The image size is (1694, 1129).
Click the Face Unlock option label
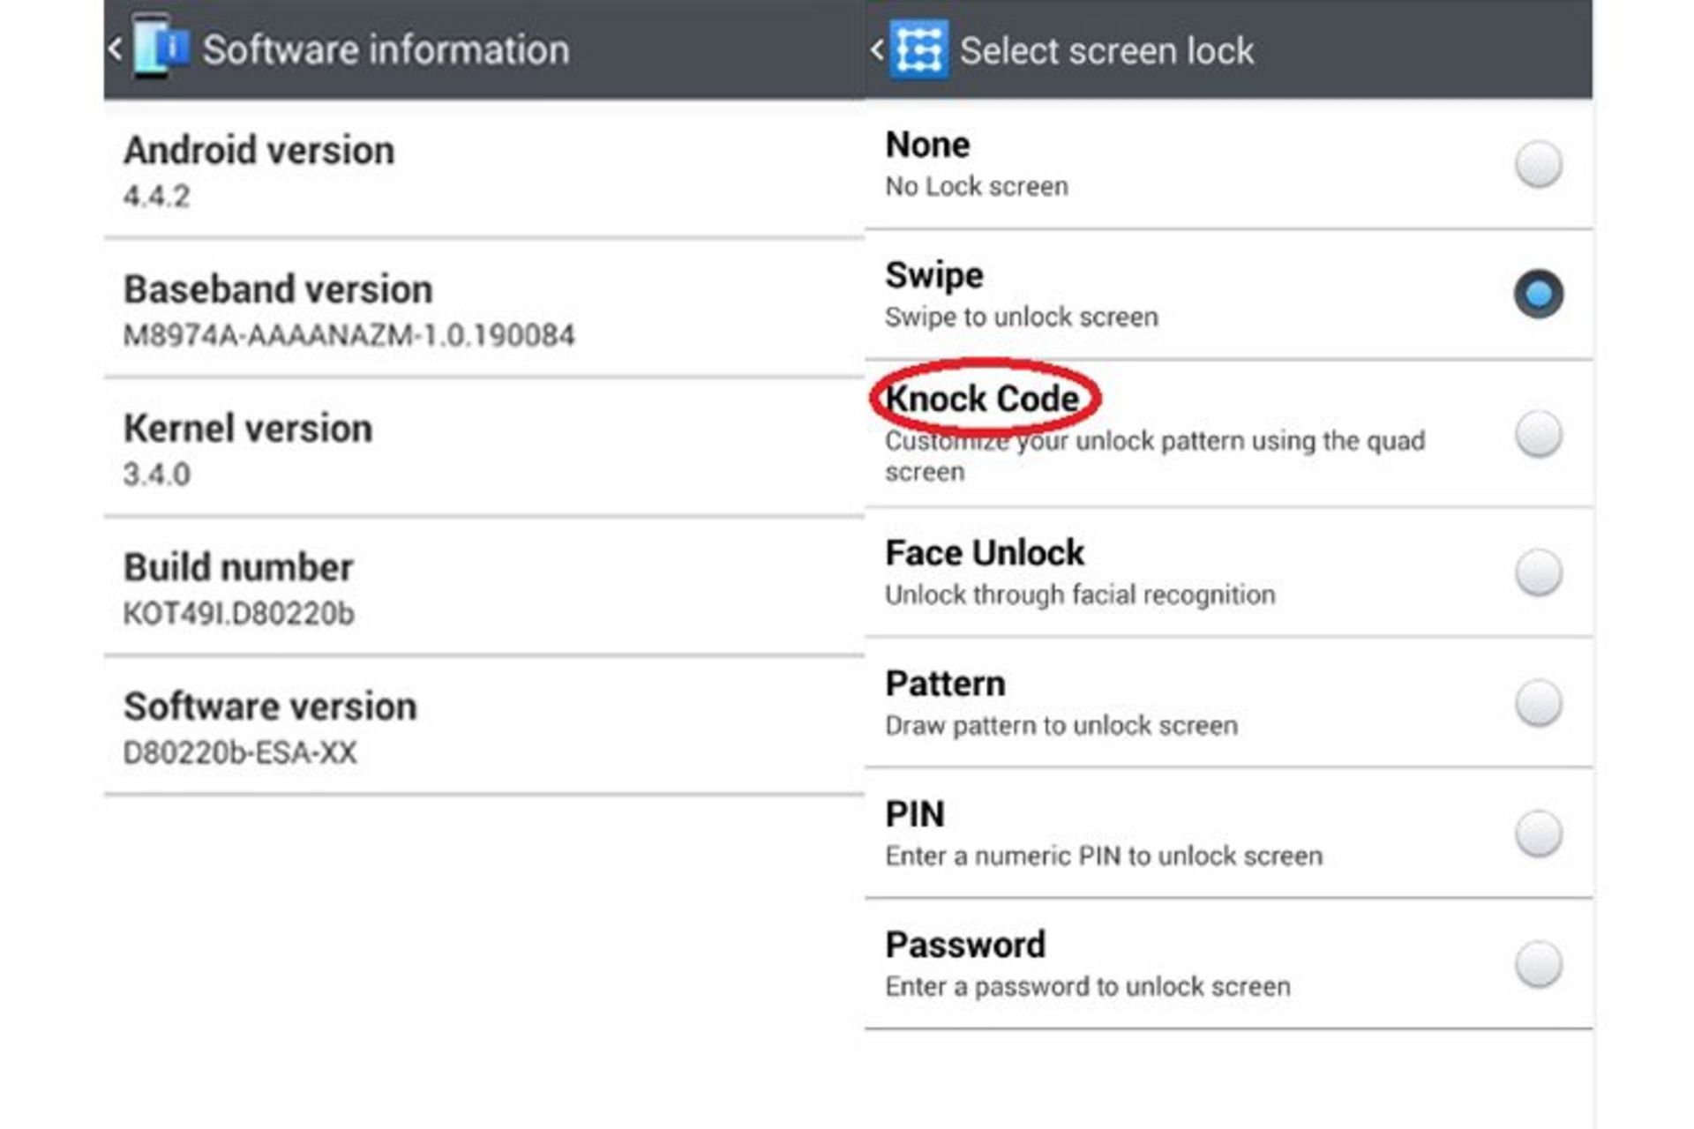[985, 553]
